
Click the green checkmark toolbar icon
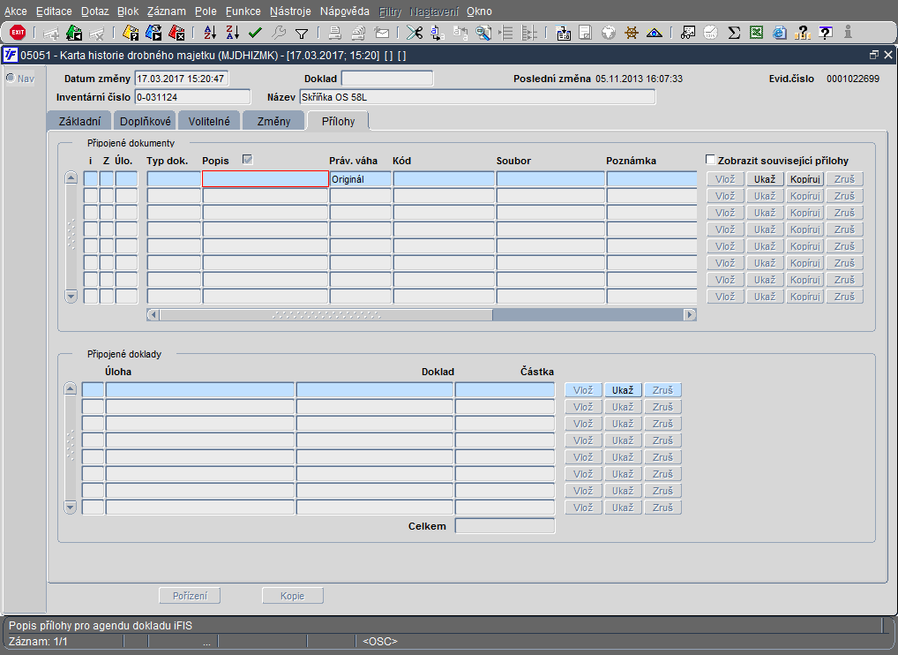(255, 33)
